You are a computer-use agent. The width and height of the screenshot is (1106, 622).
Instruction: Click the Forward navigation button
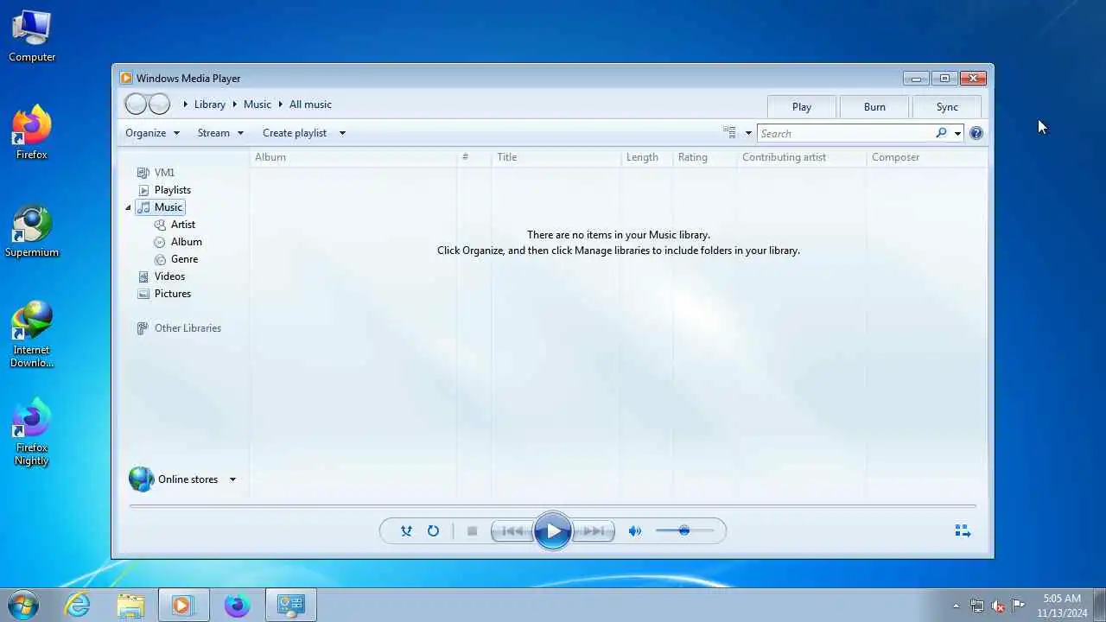[159, 105]
